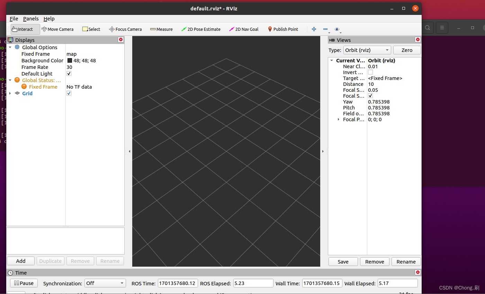This screenshot has height=294, width=485.
Task: Activate the Focus Camera tool
Action: click(125, 29)
